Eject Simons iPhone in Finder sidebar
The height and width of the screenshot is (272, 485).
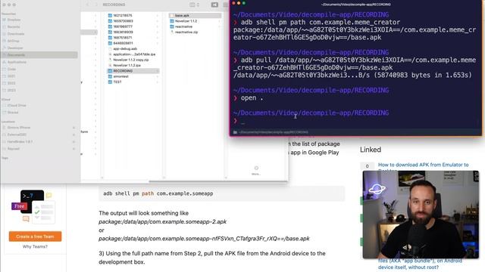click(x=74, y=128)
